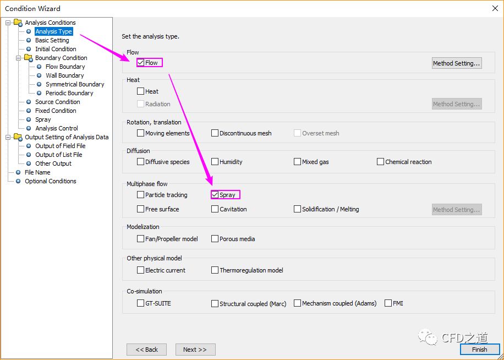Screen dimensions: 504x360
Task: Collapse the Boundary Condition tree node
Action: pyautogui.click(x=18, y=58)
